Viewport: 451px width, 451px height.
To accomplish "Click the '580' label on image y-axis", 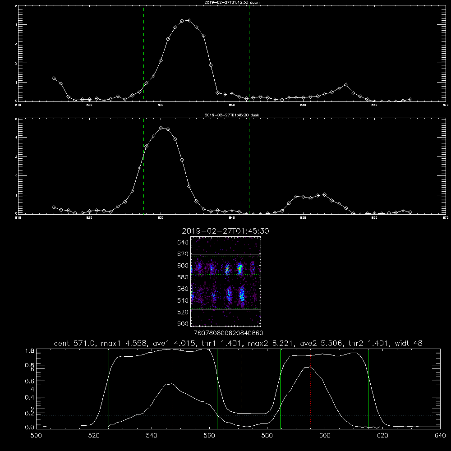I will click(183, 277).
